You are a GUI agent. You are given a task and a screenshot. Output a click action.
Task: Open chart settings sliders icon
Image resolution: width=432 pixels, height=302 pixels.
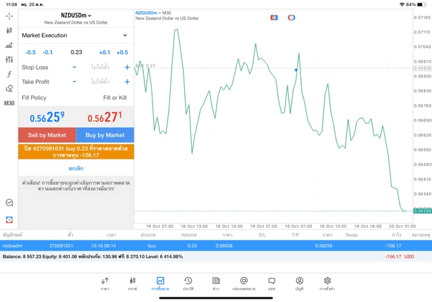[x=9, y=59]
